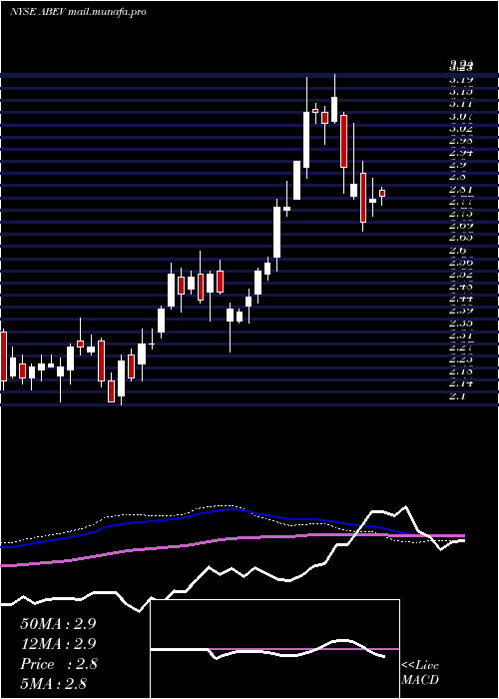Select the 3.02 price axis label

pos(461,128)
